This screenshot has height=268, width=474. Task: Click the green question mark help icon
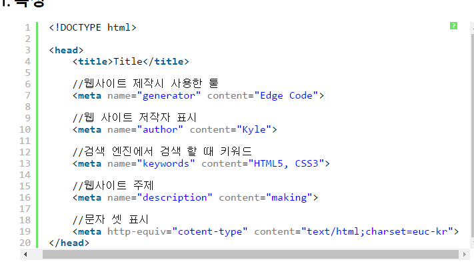[x=453, y=26]
